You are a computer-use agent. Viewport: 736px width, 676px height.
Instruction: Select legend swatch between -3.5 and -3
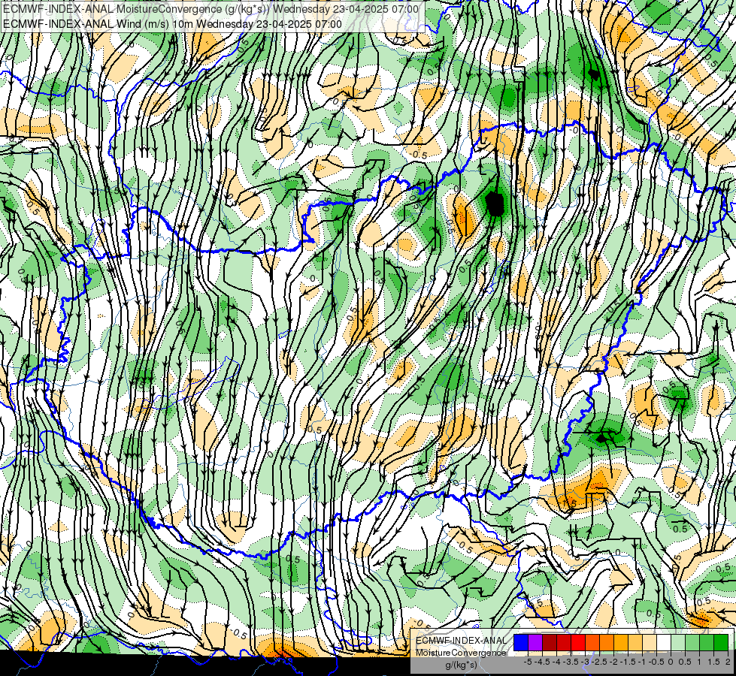(x=578, y=642)
